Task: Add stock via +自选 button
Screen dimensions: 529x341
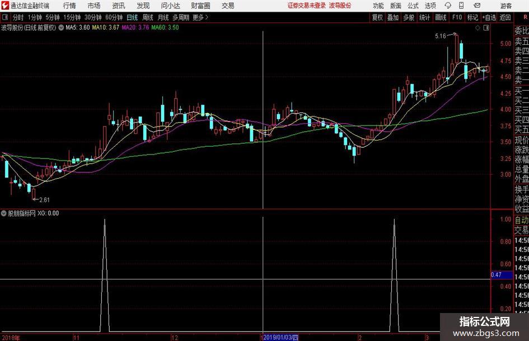Action: click(x=489, y=17)
